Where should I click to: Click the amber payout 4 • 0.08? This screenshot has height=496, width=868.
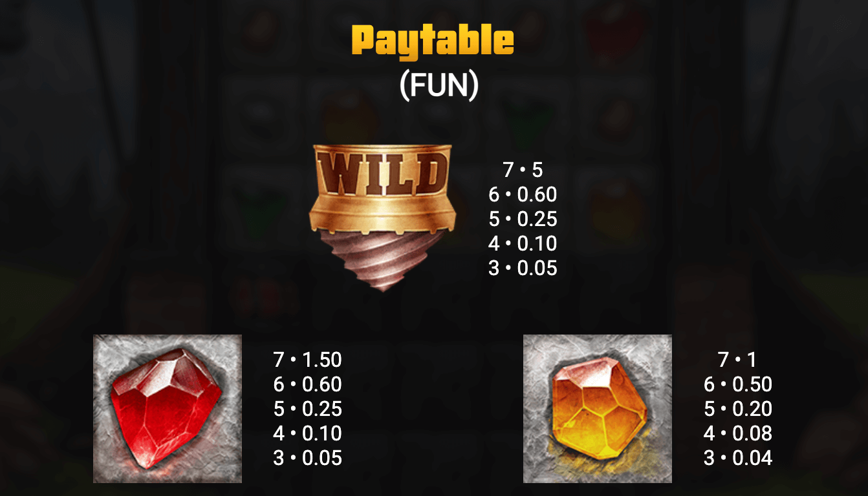737,433
